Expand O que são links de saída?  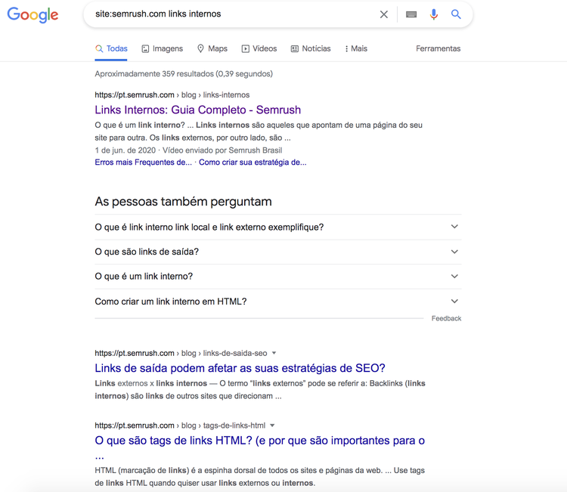pos(277,252)
